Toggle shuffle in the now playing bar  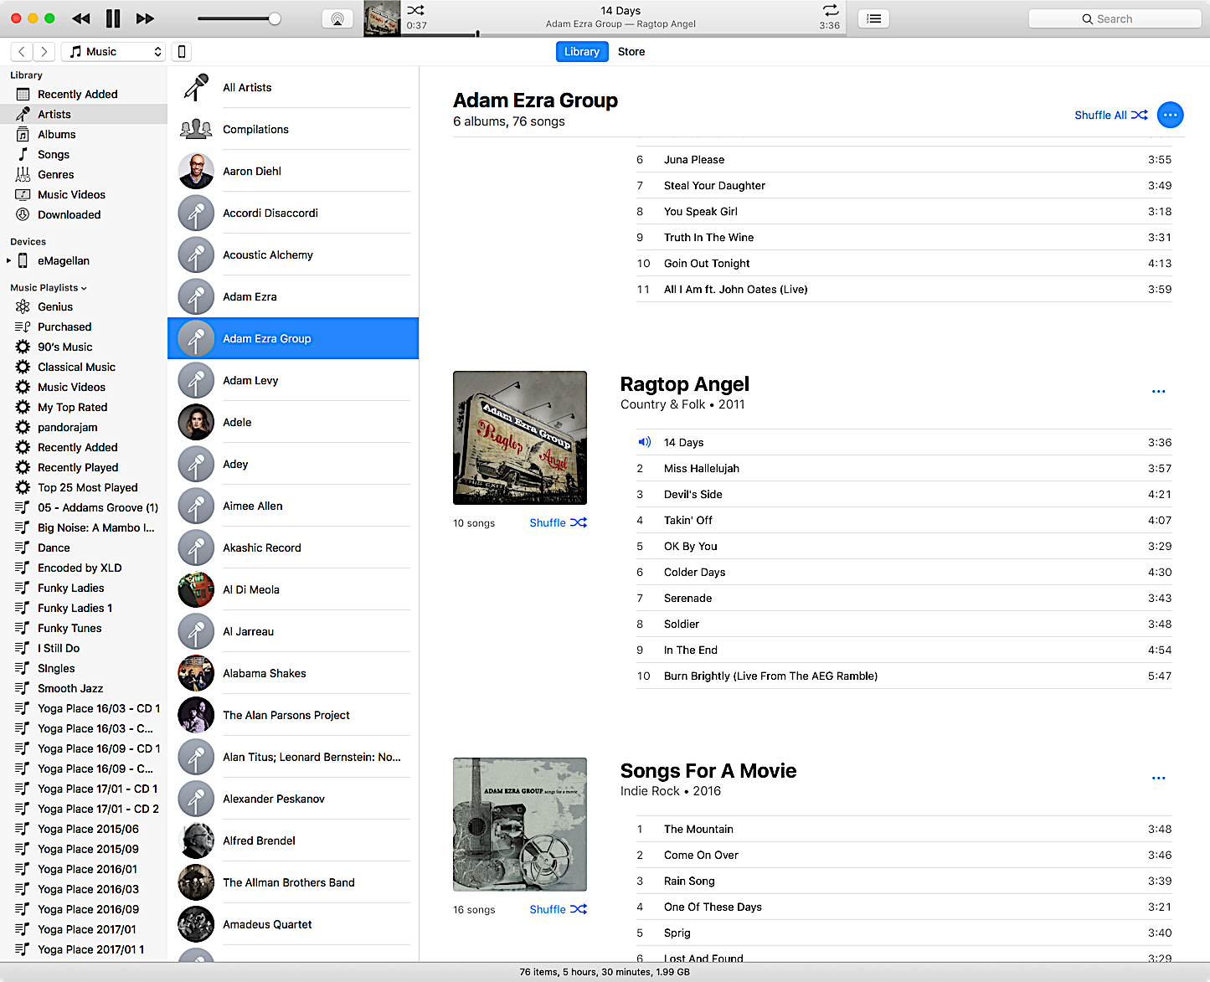[x=415, y=10]
